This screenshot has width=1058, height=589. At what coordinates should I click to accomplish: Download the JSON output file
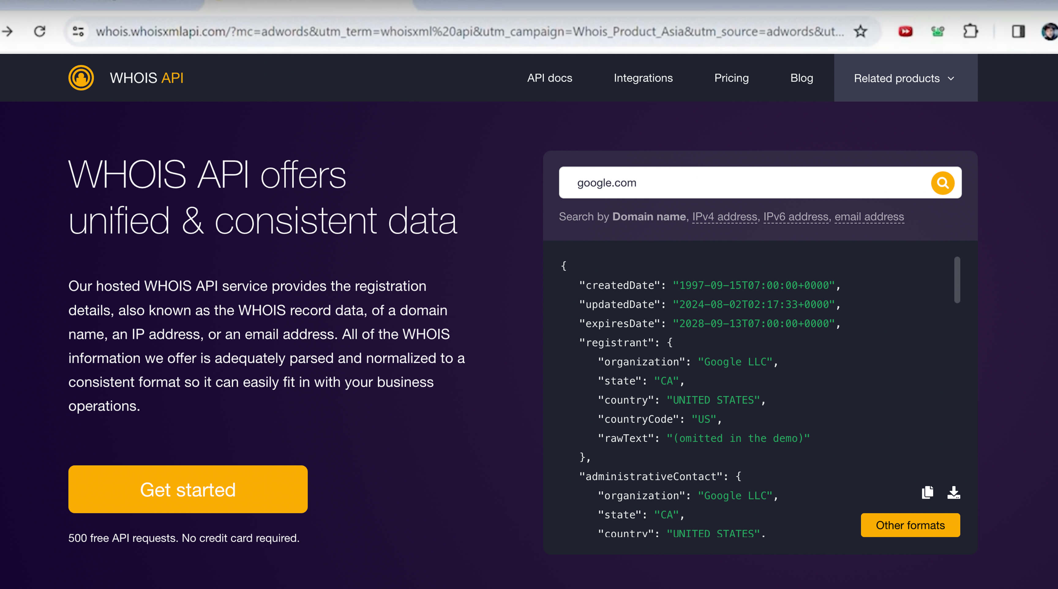[953, 492]
